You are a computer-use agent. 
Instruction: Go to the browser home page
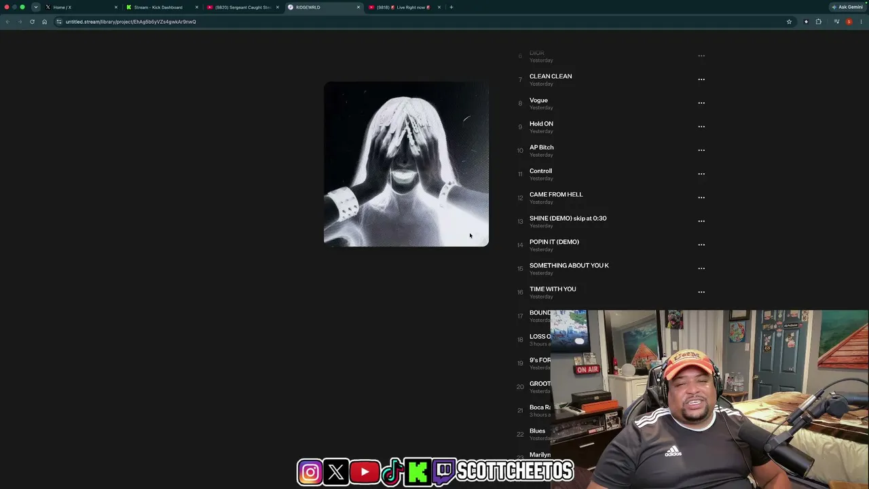[45, 22]
